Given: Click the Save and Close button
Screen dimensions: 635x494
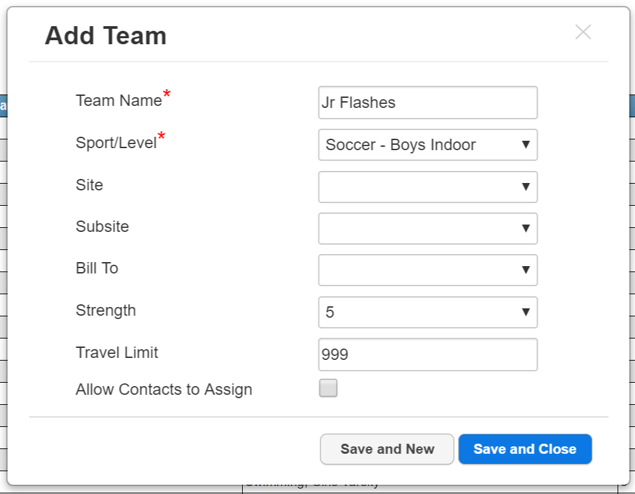Looking at the screenshot, I should pyautogui.click(x=525, y=449).
